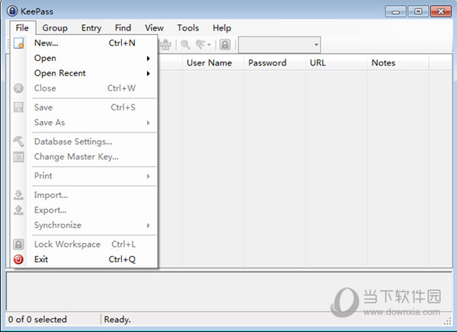Open the Tools menu
The image size is (457, 332).
pos(188,28)
